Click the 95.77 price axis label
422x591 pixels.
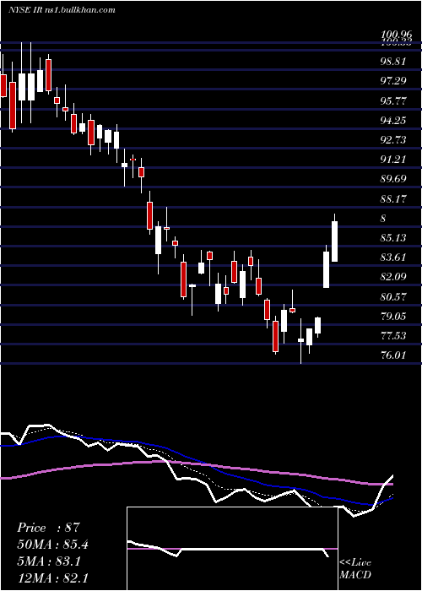click(393, 100)
